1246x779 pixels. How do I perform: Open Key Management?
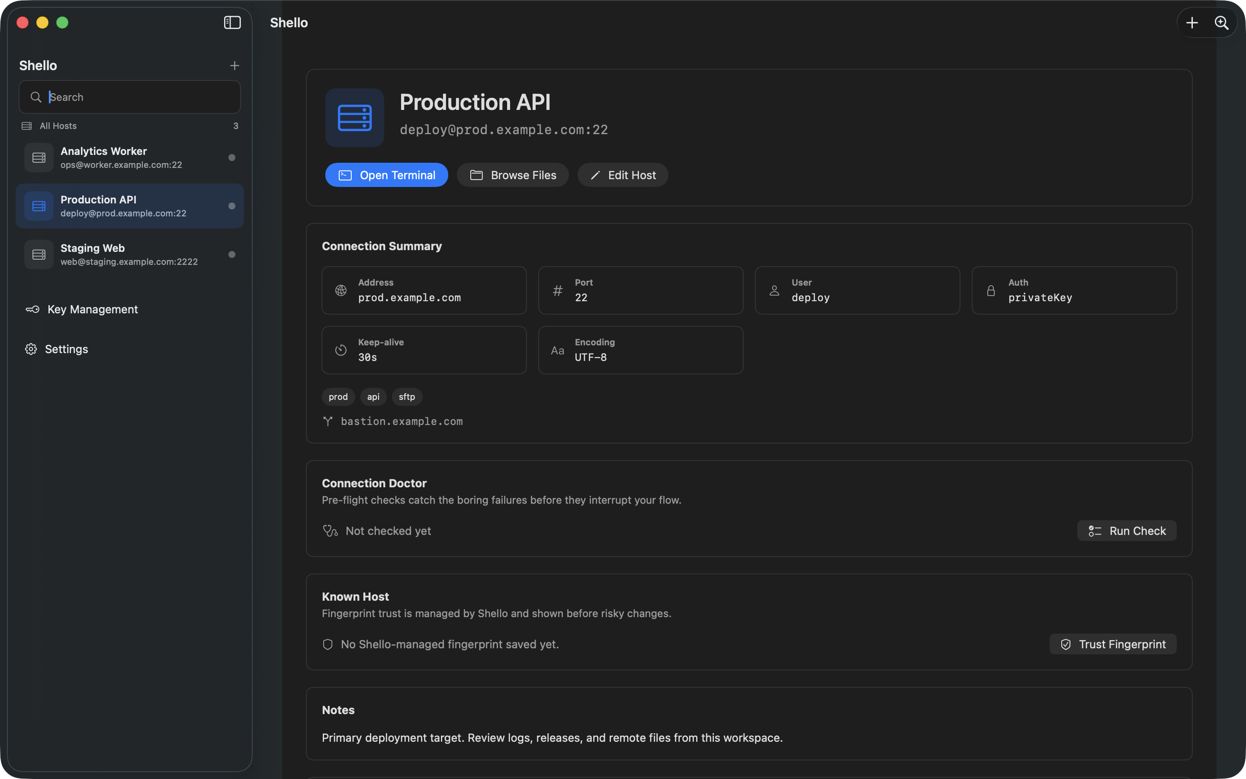click(x=82, y=309)
